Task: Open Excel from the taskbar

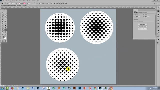Action: coord(54,88)
